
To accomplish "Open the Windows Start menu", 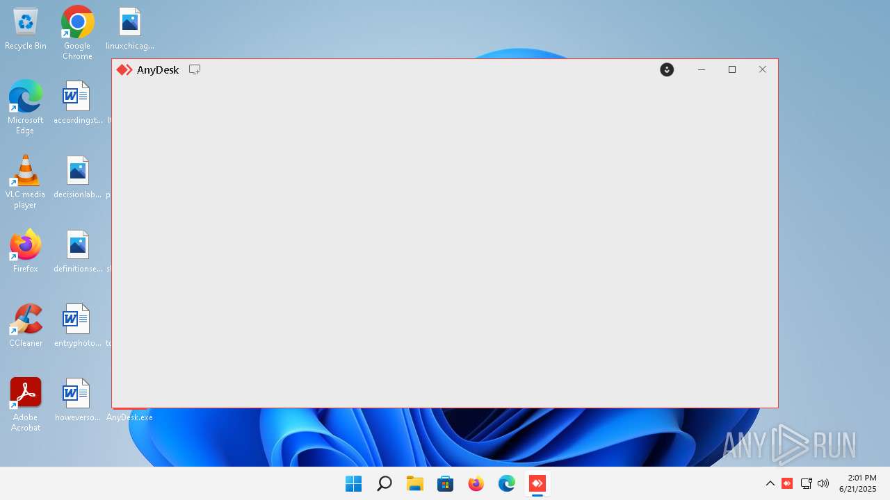I will click(353, 483).
